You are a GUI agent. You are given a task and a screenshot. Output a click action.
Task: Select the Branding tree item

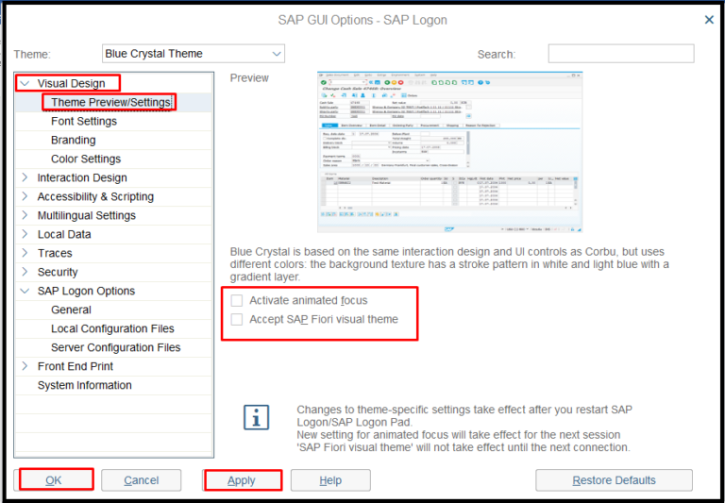click(x=74, y=140)
